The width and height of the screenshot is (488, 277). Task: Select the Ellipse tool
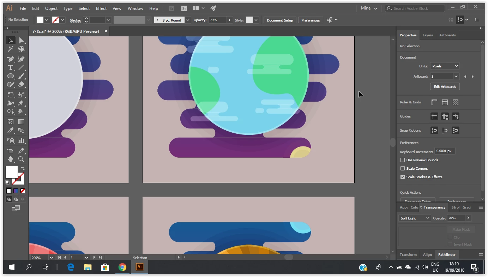pyautogui.click(x=11, y=76)
